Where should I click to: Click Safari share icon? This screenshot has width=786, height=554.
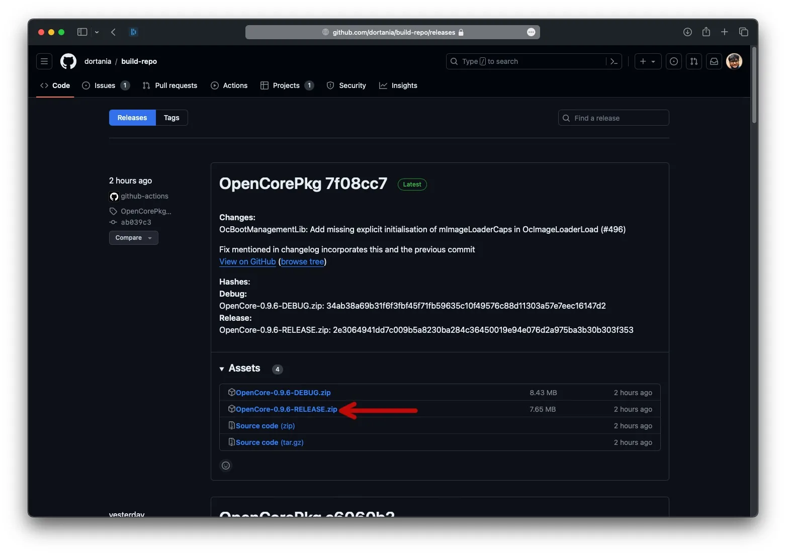pyautogui.click(x=706, y=32)
